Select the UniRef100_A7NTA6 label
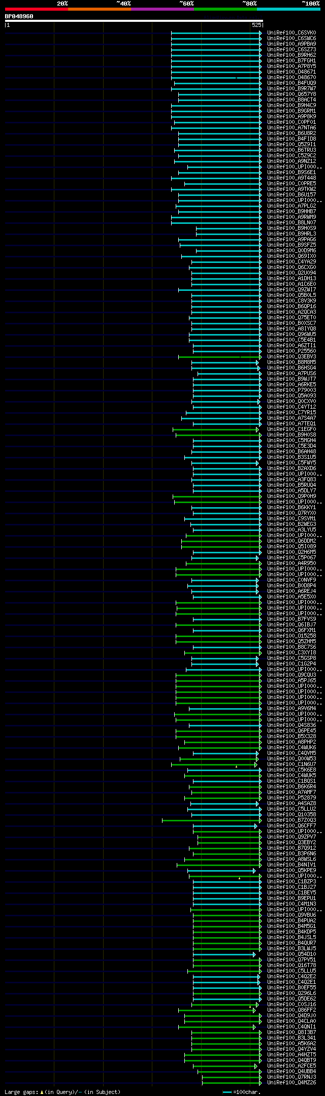 (x=291, y=128)
